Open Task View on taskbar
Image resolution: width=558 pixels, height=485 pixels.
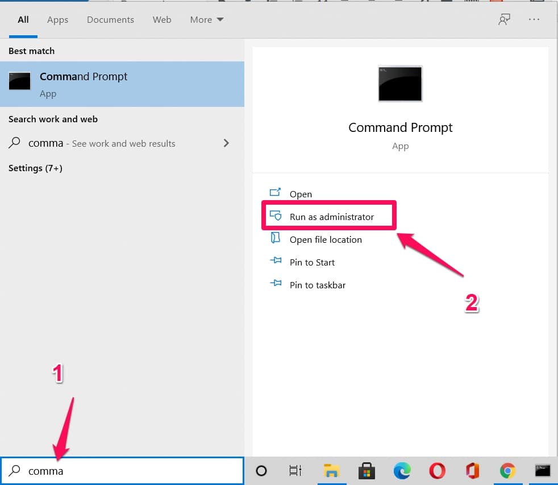tap(295, 471)
